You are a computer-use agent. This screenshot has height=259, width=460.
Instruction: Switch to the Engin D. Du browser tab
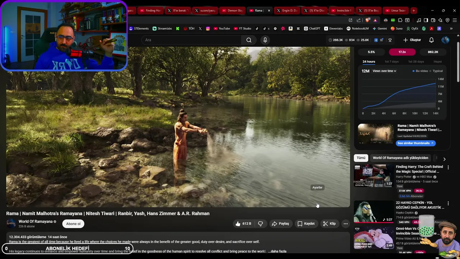coord(287,10)
